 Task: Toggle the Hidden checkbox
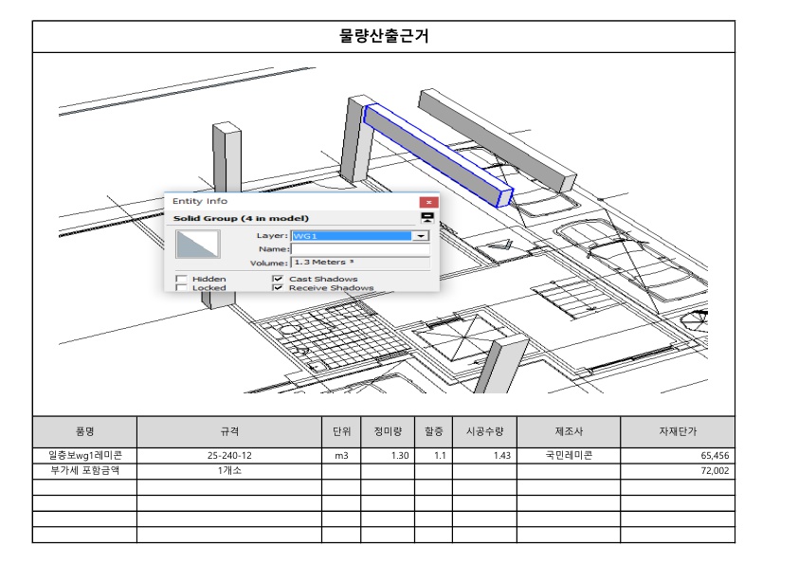coord(181,279)
